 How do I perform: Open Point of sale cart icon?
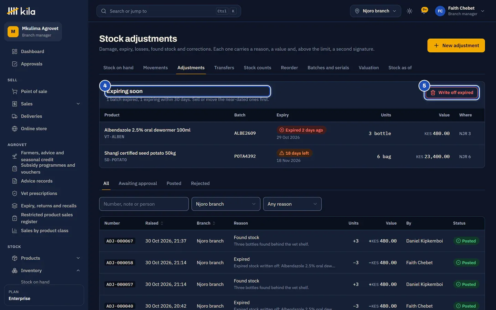point(14,91)
